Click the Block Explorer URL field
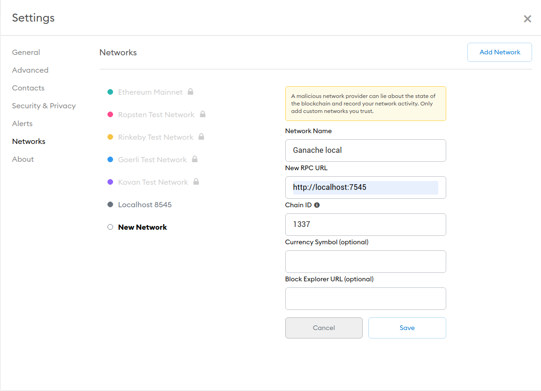Viewport: 541px width, 391px height. coord(366,299)
